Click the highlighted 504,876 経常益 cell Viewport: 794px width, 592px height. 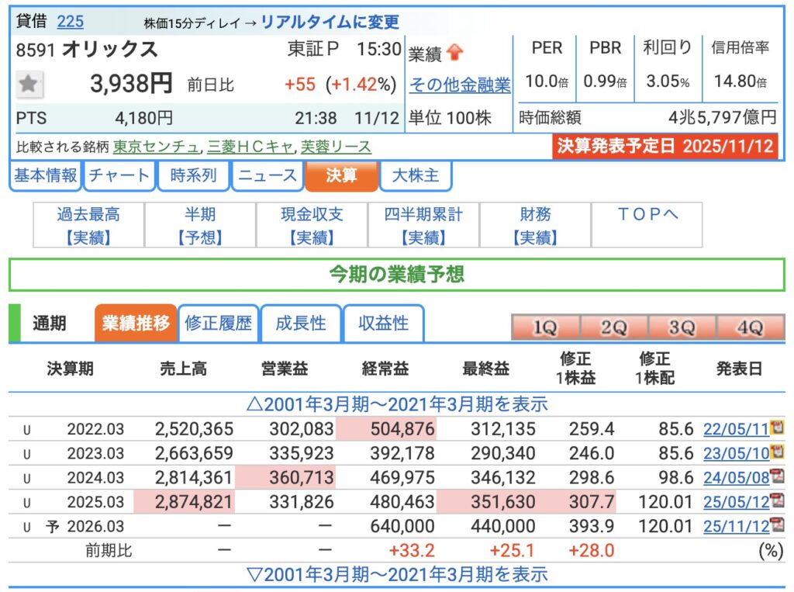(385, 428)
